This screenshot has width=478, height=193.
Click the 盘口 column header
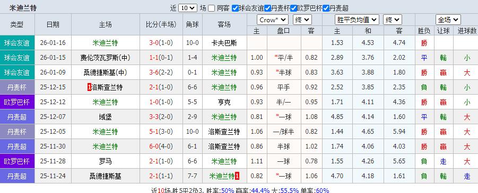(284, 31)
